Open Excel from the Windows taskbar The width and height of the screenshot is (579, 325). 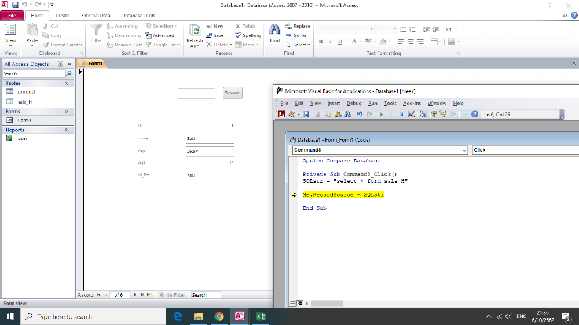(261, 316)
